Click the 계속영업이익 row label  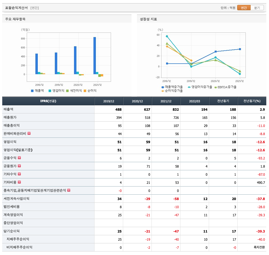pyautogui.click(x=13, y=215)
